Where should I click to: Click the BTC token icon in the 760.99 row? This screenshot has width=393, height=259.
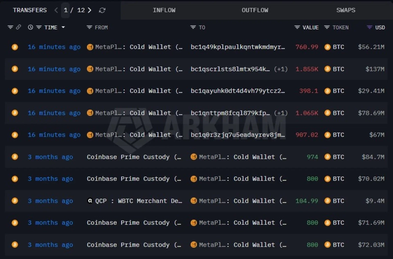tap(328, 47)
